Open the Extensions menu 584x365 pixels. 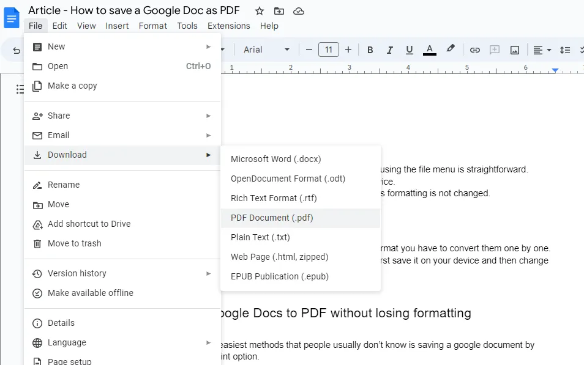[x=229, y=26]
